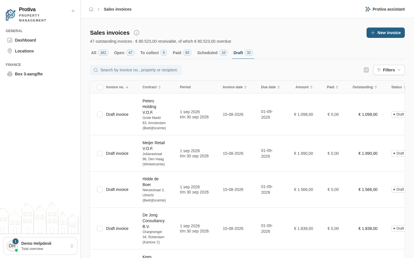Sort by Invoice no. column
The width and height of the screenshot is (414, 258).
tap(117, 87)
